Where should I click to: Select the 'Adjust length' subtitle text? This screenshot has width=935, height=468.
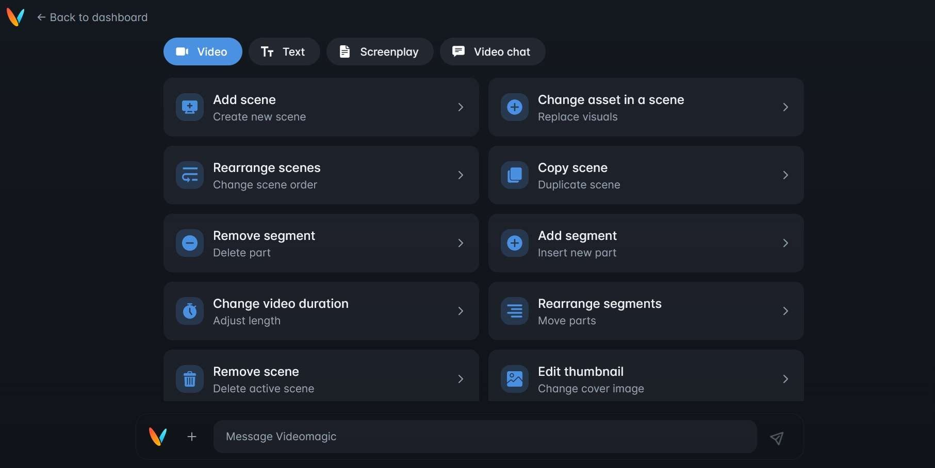click(x=247, y=321)
